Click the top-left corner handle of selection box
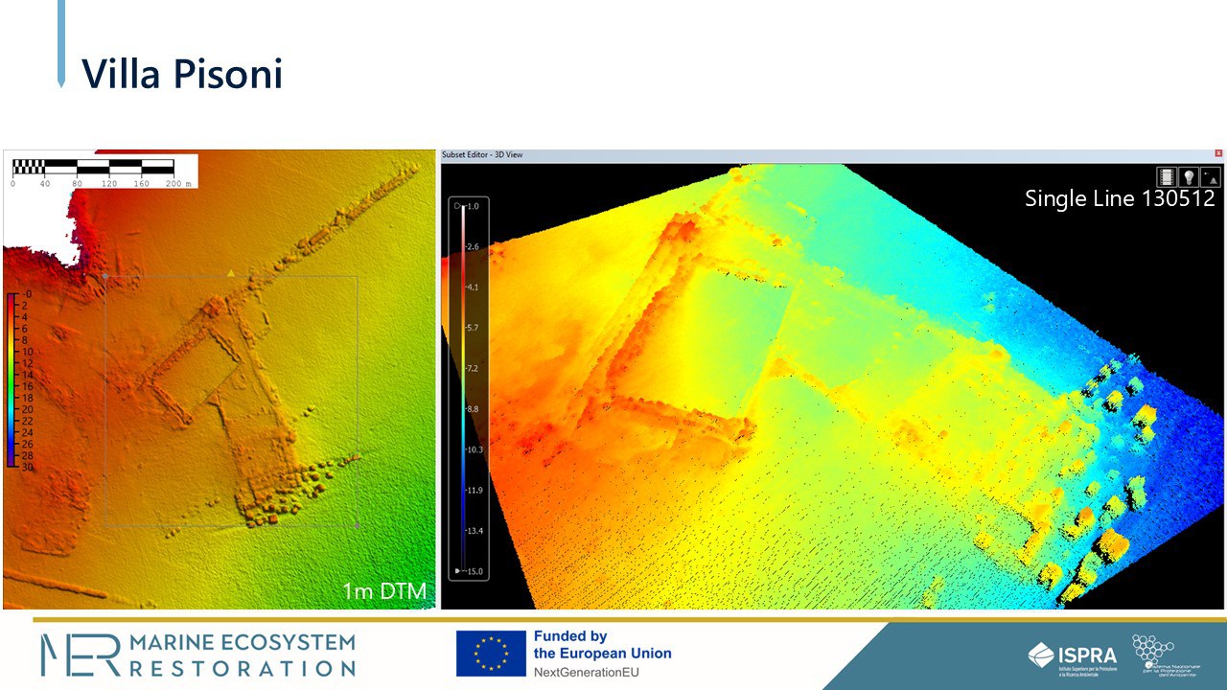This screenshot has width=1227, height=690. pyautogui.click(x=104, y=277)
